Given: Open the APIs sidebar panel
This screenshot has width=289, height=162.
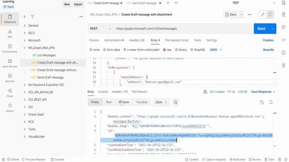Looking at the screenshot, I should [x=10, y=34].
